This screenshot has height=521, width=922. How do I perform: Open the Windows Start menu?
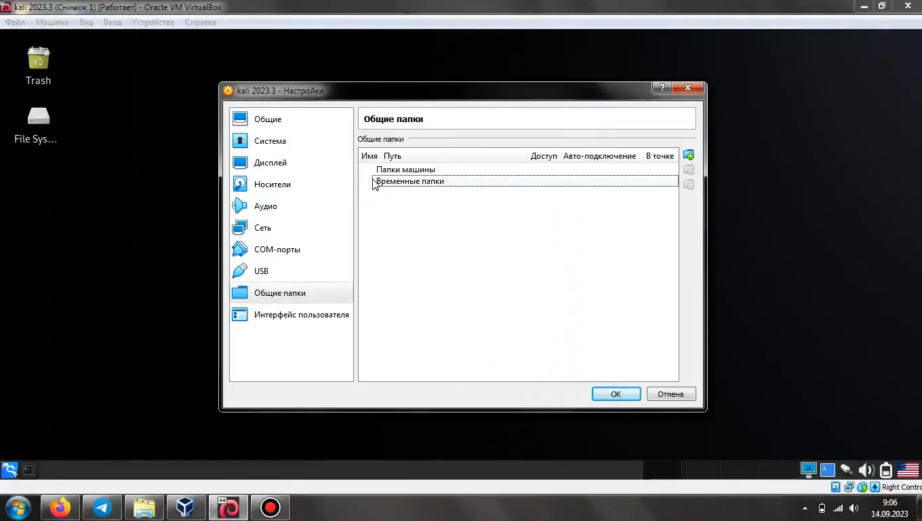click(x=18, y=507)
